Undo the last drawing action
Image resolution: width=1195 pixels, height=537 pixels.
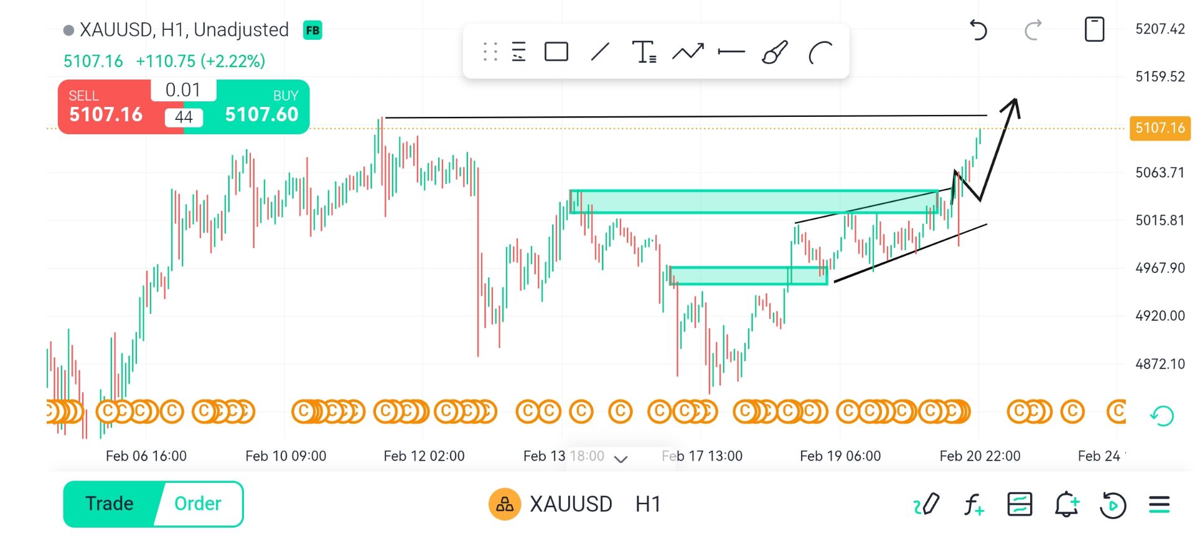click(x=978, y=30)
